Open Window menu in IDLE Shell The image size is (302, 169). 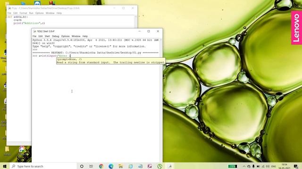click(x=76, y=36)
